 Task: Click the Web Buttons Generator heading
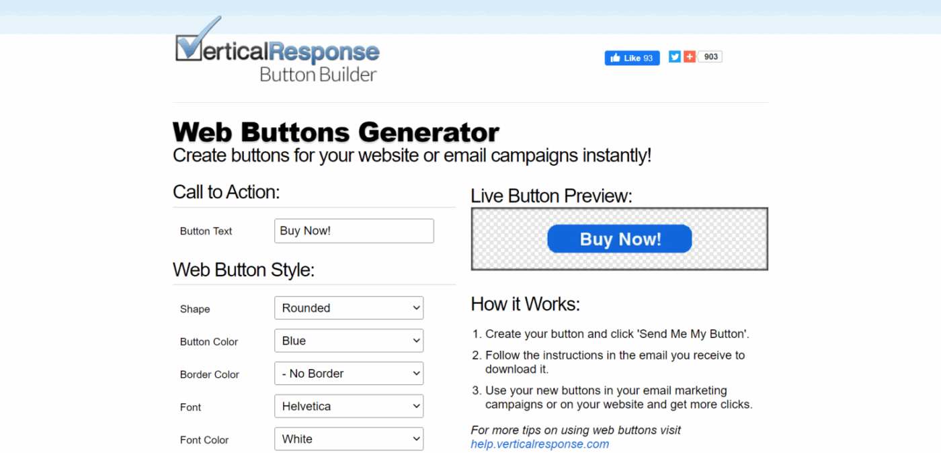(x=336, y=132)
